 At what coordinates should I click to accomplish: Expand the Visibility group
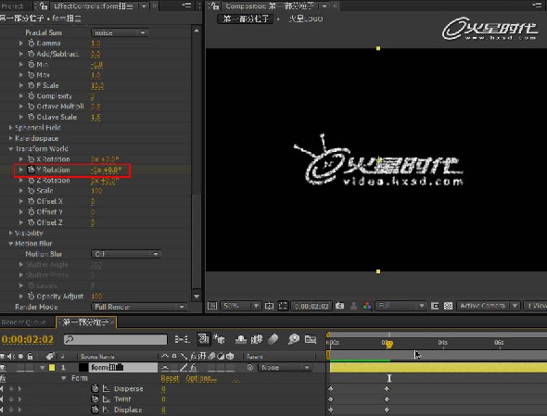[11, 233]
